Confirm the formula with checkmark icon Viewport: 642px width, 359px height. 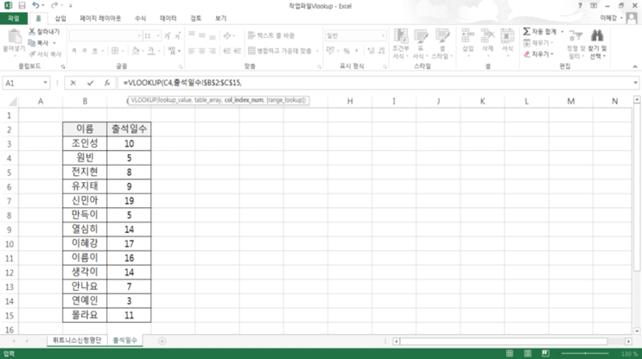(x=90, y=83)
